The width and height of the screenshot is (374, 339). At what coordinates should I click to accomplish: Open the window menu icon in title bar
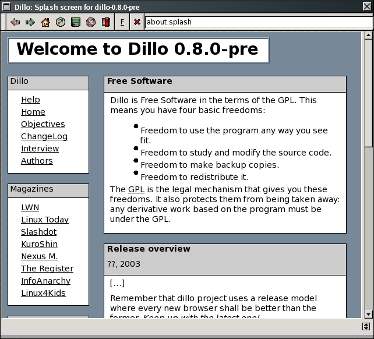[6, 6]
